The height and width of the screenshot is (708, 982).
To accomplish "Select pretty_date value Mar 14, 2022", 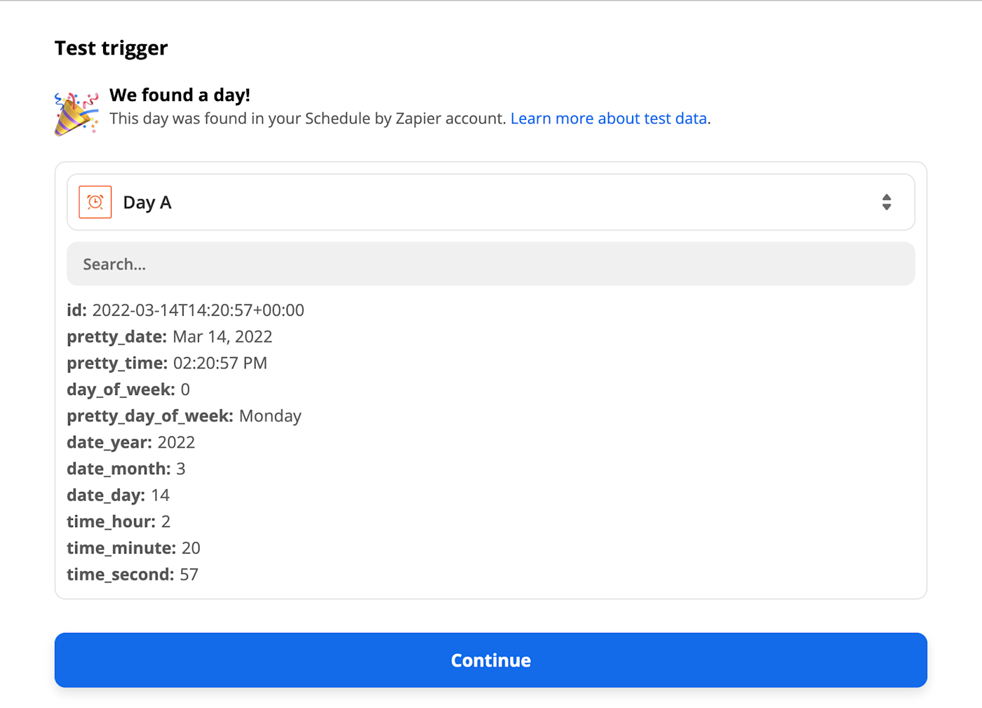I will pyautogui.click(x=222, y=337).
